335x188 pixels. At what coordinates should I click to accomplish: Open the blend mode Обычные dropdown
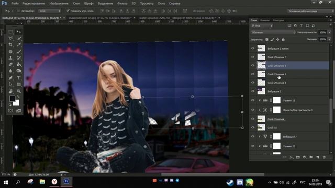click(x=273, y=32)
